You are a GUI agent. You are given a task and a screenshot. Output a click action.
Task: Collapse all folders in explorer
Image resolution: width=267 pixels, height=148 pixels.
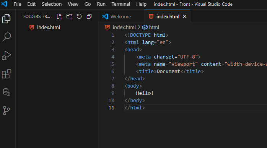89,16
